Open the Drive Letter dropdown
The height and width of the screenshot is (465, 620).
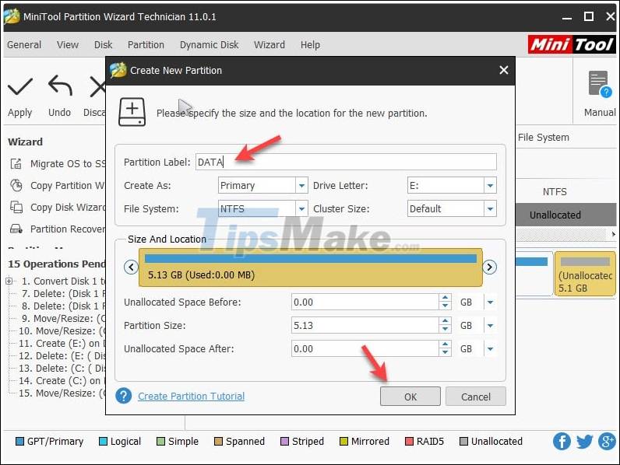(x=490, y=185)
